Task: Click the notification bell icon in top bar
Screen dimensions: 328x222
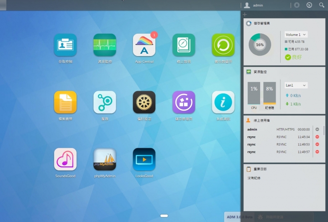Action: pos(297,5)
